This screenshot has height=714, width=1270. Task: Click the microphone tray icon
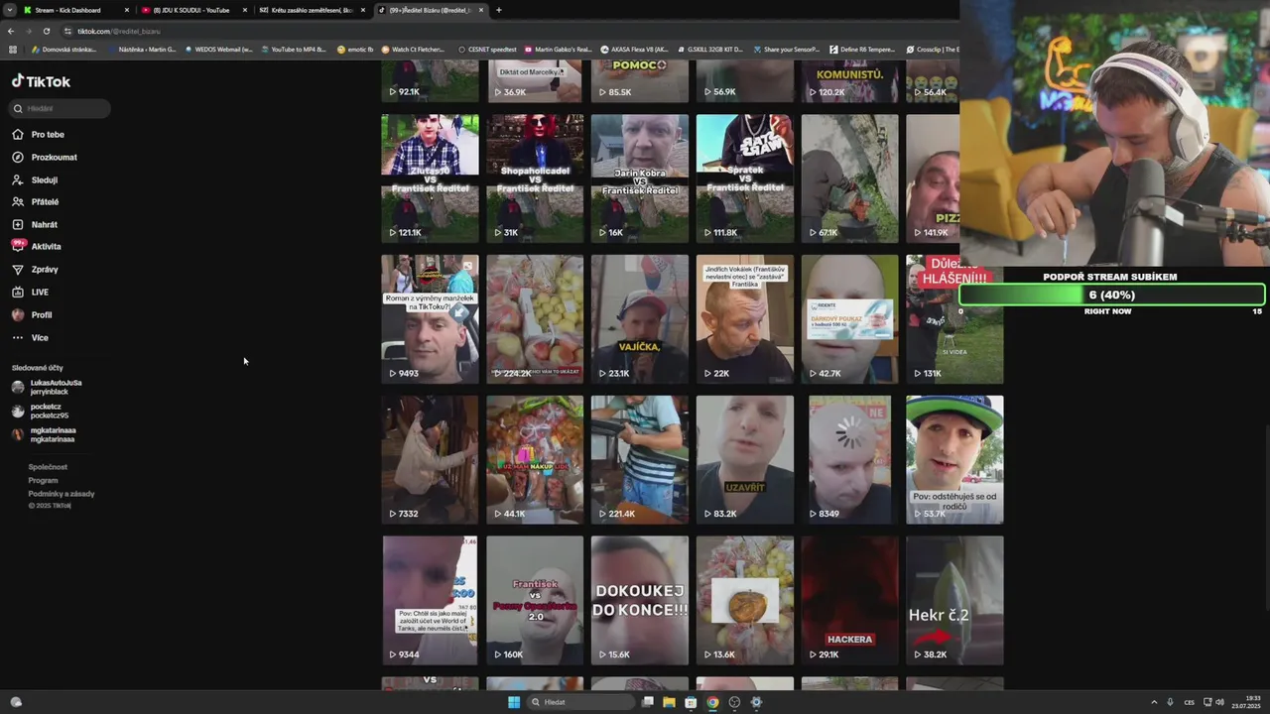1170,702
